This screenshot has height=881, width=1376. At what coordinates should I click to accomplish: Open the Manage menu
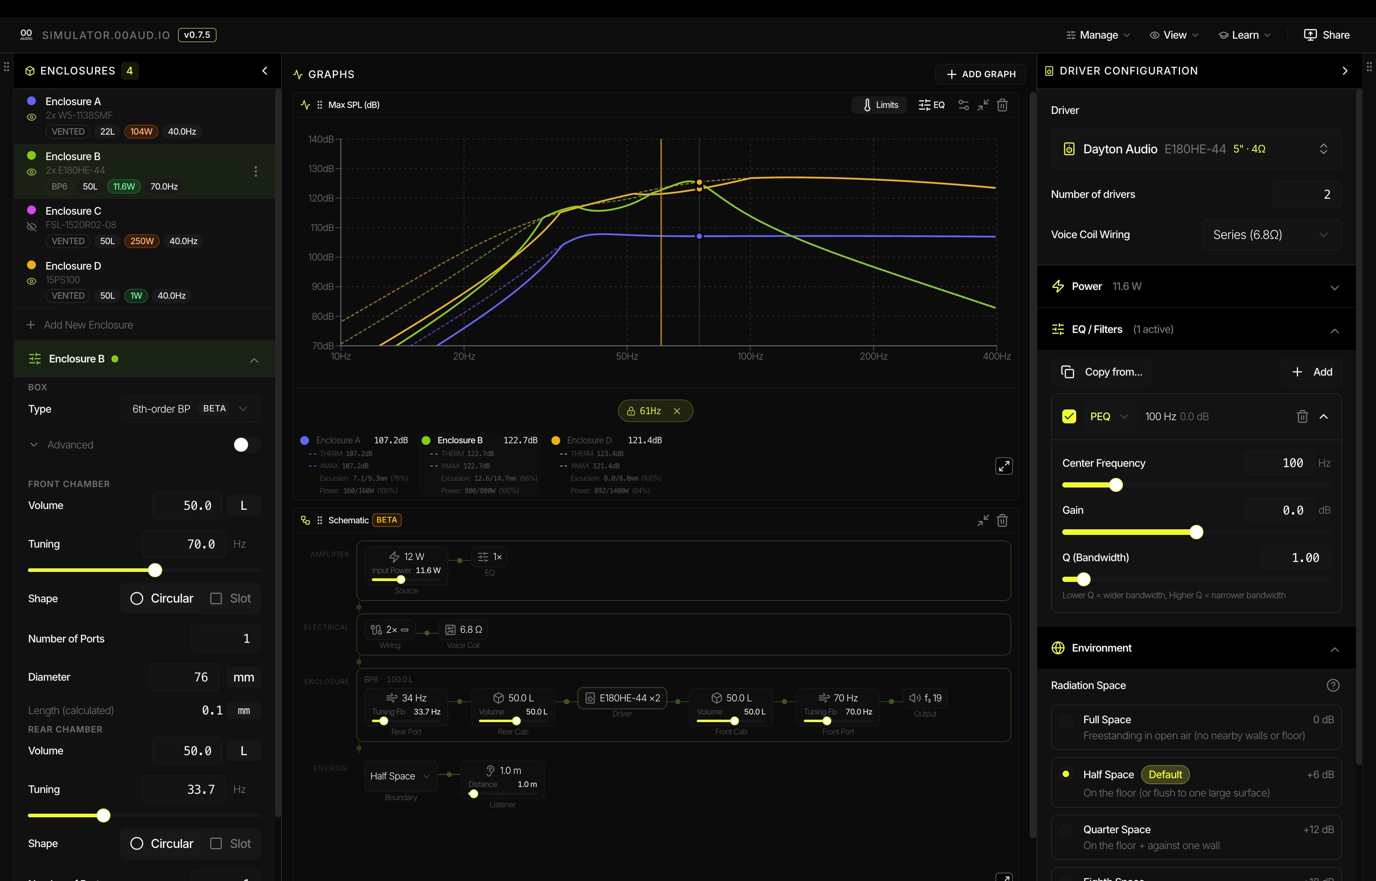(x=1096, y=34)
